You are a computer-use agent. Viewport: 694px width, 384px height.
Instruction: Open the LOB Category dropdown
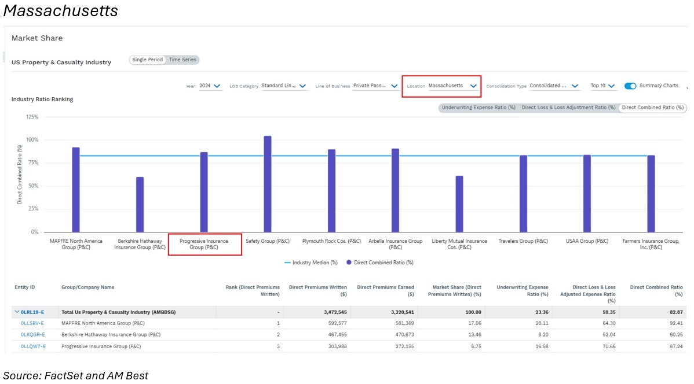coord(285,86)
